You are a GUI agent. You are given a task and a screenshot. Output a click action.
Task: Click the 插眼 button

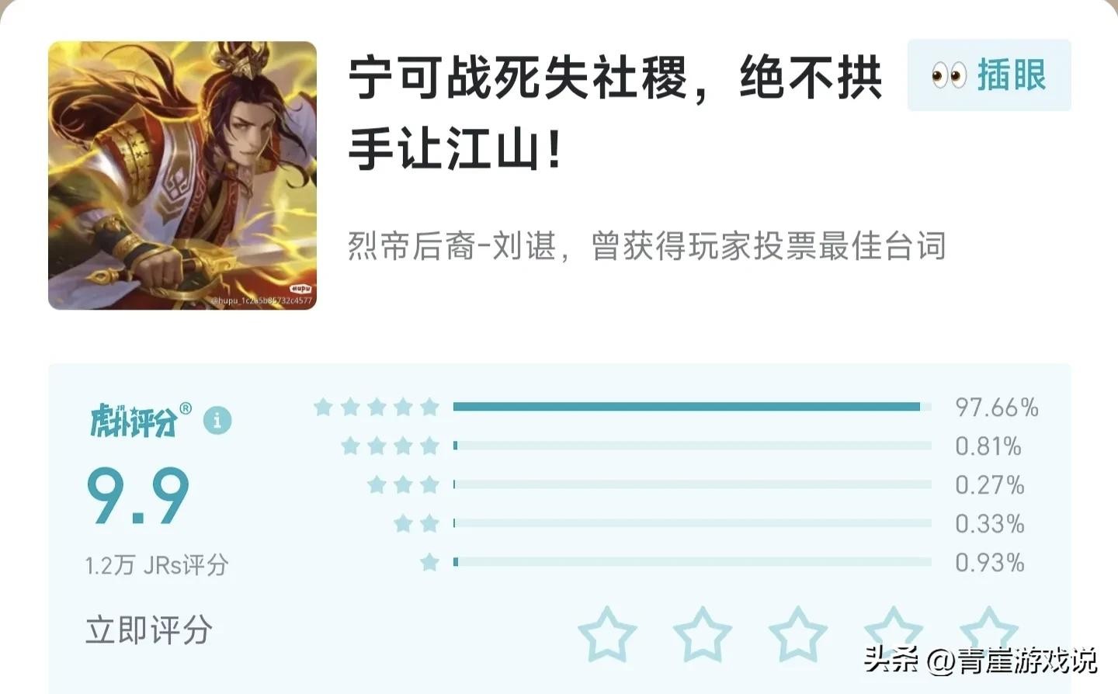click(x=989, y=75)
